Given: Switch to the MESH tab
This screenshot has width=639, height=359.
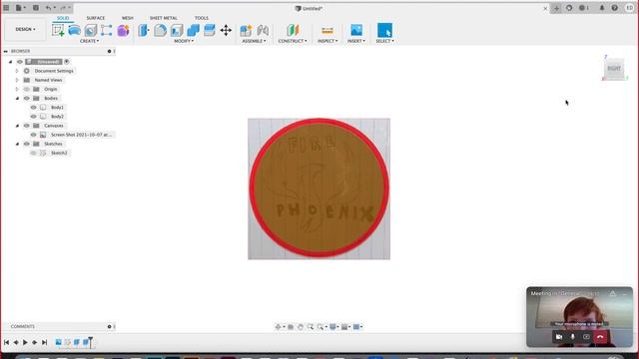Looking at the screenshot, I should click(x=128, y=18).
